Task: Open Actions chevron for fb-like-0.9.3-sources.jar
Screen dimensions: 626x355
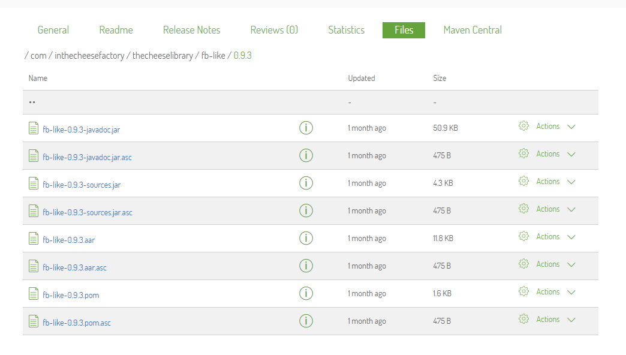Action: click(571, 182)
